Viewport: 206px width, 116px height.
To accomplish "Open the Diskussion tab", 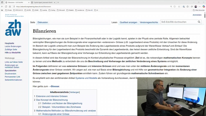I will tap(43, 22).
